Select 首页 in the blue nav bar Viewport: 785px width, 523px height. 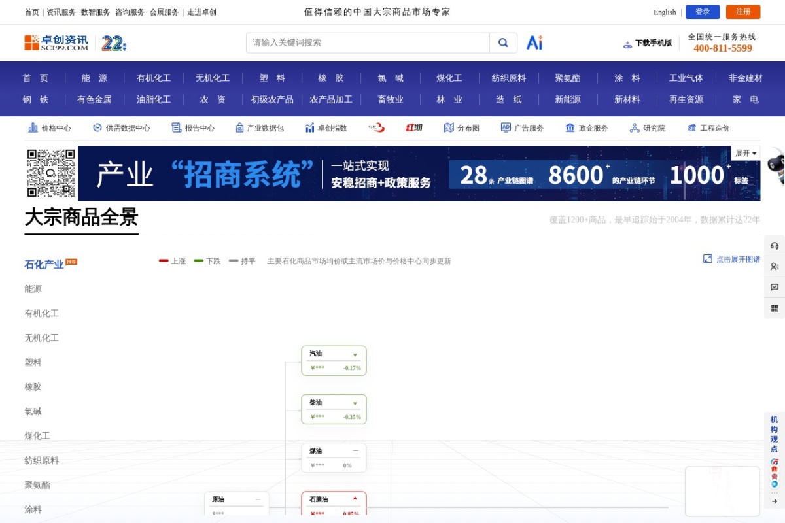point(36,78)
